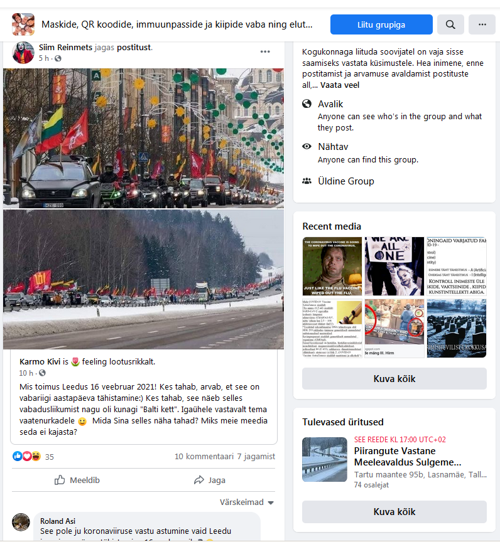Show all upcoming events with Kuva kõik
Viewport: 500px width, 542px height.
394,512
